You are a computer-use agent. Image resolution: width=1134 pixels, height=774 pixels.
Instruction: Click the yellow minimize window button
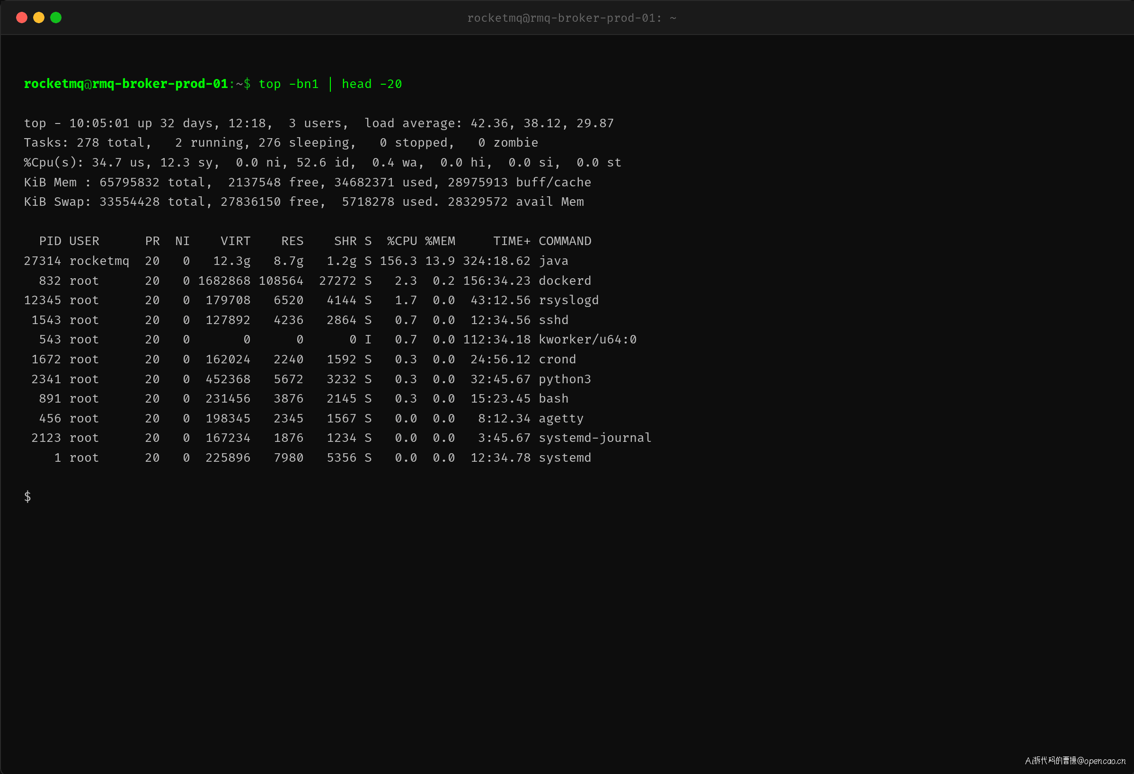pyautogui.click(x=38, y=18)
